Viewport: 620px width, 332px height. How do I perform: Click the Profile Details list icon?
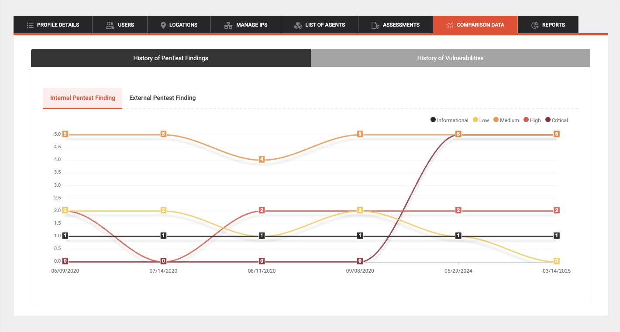30,25
